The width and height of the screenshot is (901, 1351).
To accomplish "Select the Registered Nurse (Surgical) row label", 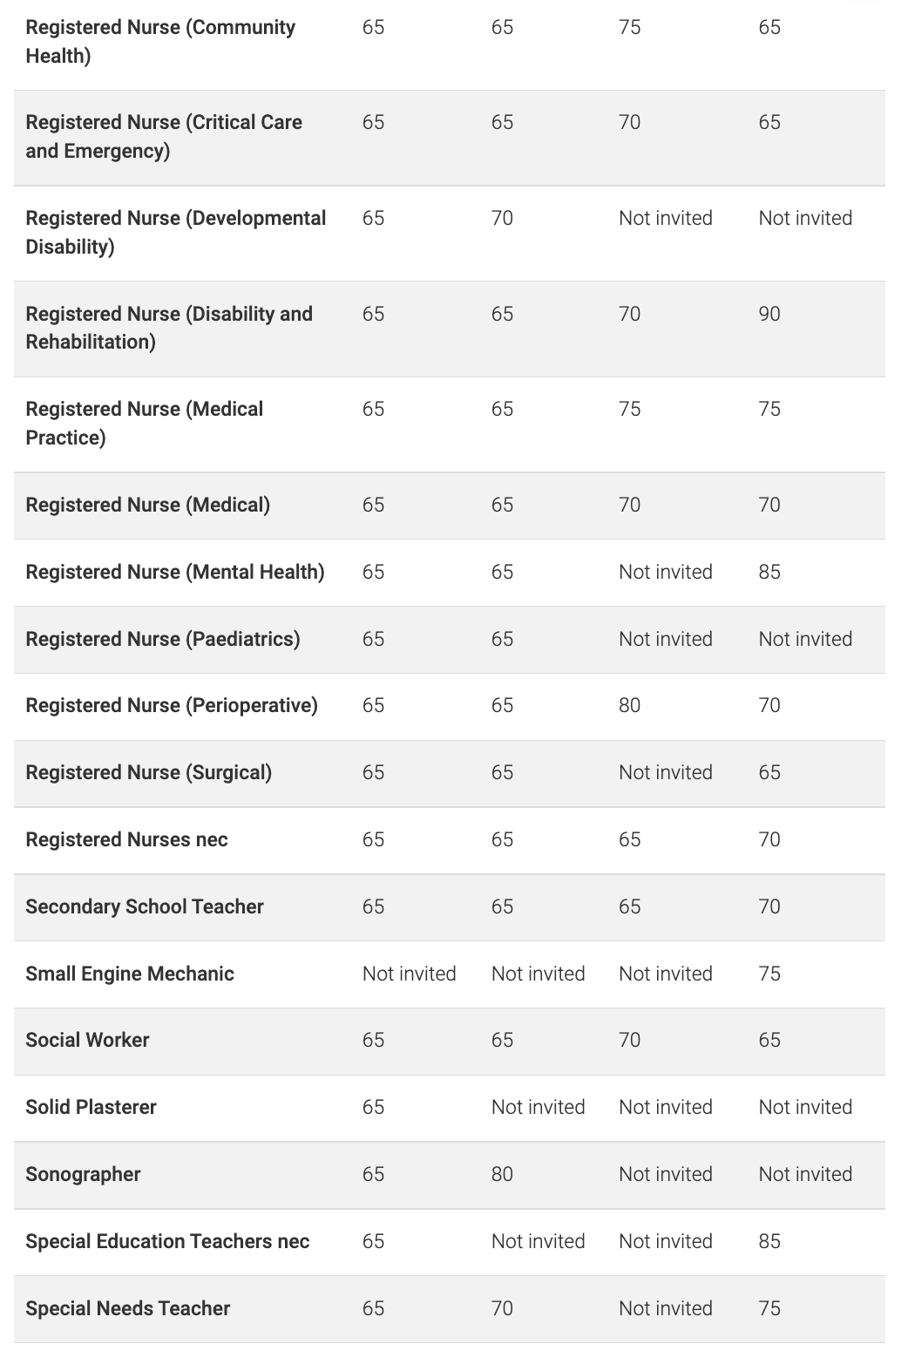I will pos(149,773).
